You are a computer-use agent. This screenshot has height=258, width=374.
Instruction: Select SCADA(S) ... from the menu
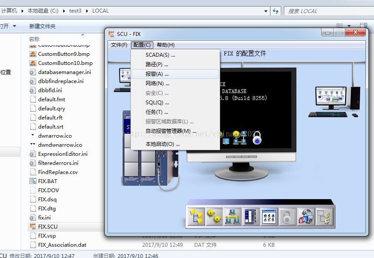click(x=176, y=55)
